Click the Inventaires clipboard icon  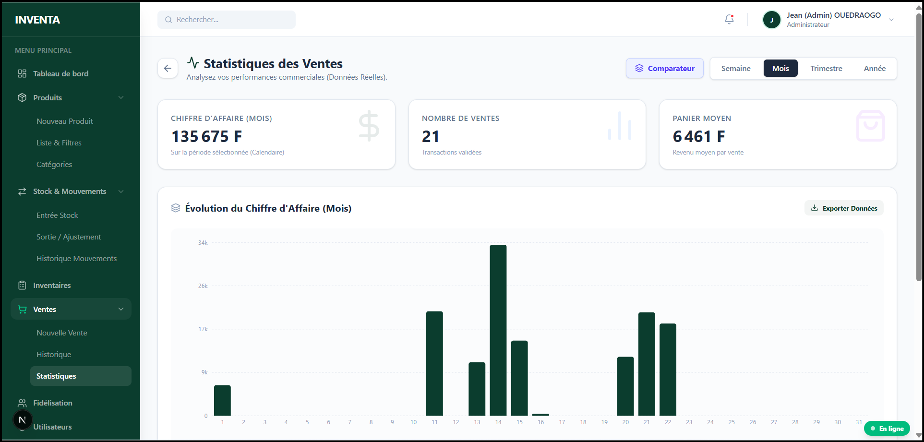(22, 286)
